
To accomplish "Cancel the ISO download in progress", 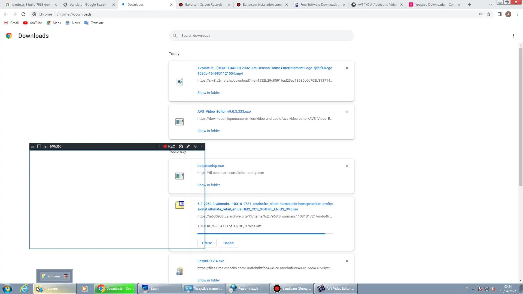I will [229, 243].
